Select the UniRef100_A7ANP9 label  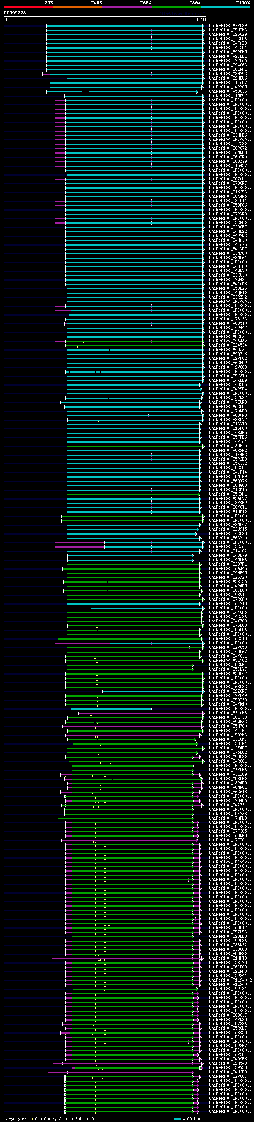228,411
